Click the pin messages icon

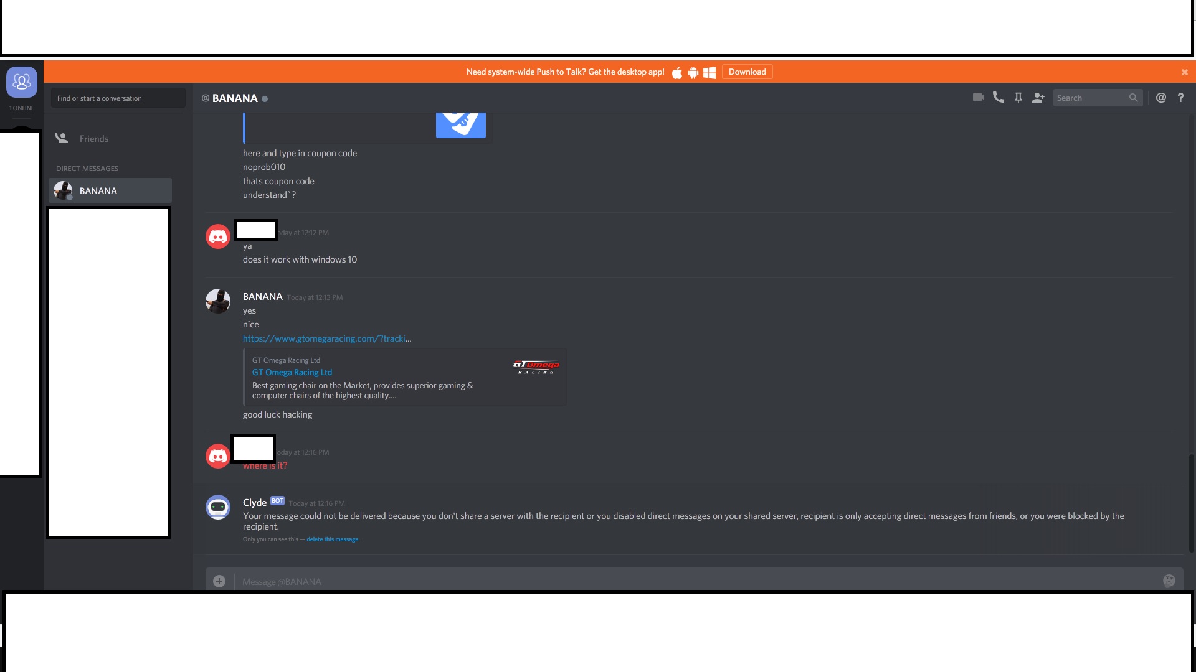(1018, 98)
